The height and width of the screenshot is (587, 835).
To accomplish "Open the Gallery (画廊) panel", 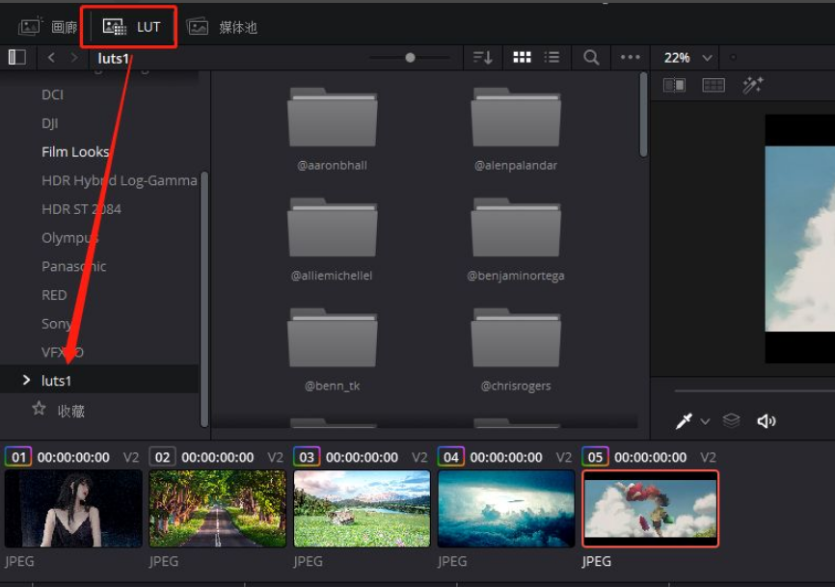I will coord(48,27).
